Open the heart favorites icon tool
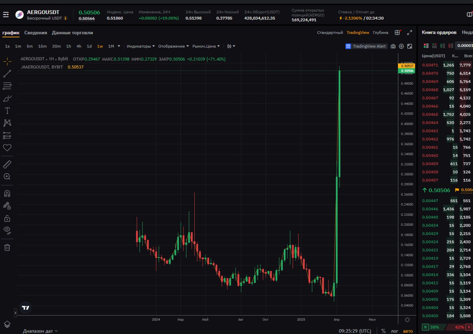The height and width of the screenshot is (334, 473). tap(7, 147)
